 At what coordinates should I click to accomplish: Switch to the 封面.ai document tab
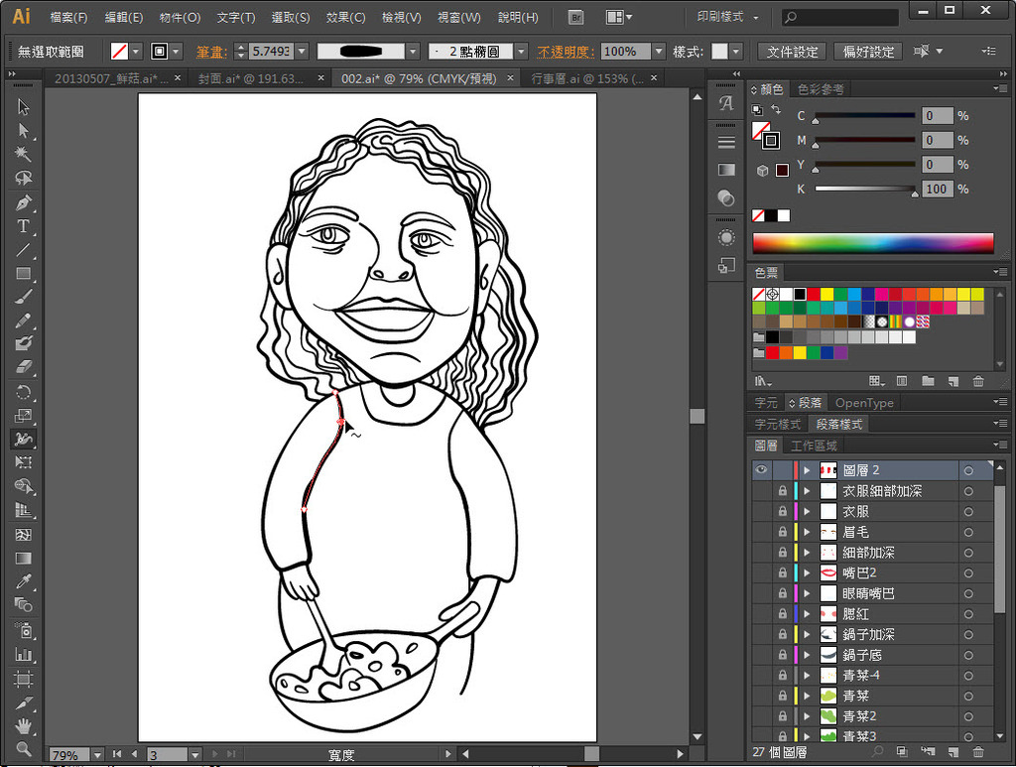(250, 78)
